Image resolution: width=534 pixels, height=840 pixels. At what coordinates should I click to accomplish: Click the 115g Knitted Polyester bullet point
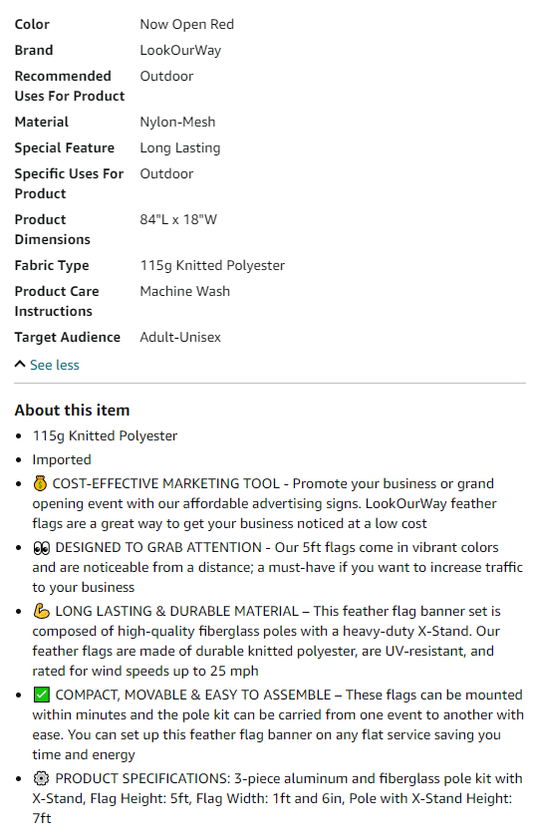point(105,436)
